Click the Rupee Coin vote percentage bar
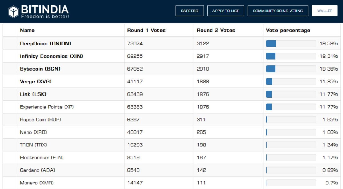This screenshot has height=189, width=343. click(291, 120)
